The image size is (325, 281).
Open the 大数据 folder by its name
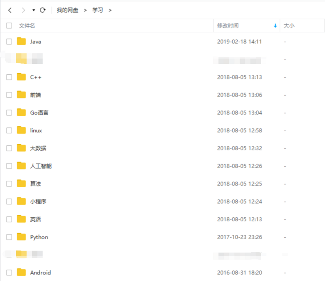click(x=39, y=148)
